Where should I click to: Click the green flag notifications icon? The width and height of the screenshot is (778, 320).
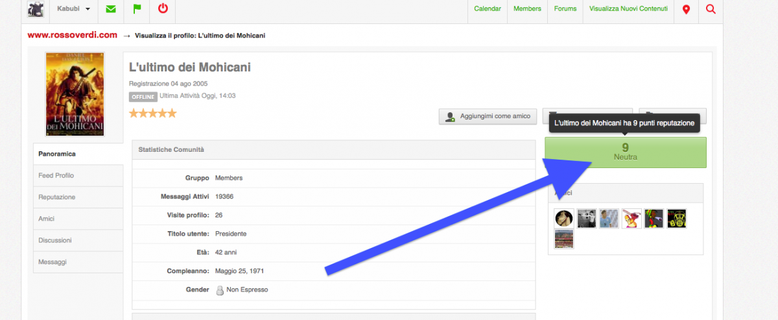coord(137,9)
